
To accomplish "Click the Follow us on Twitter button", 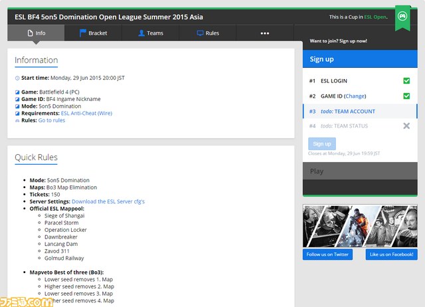I will [x=327, y=255].
